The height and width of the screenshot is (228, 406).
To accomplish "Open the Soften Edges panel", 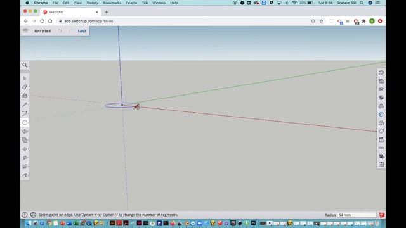I will (x=381, y=156).
